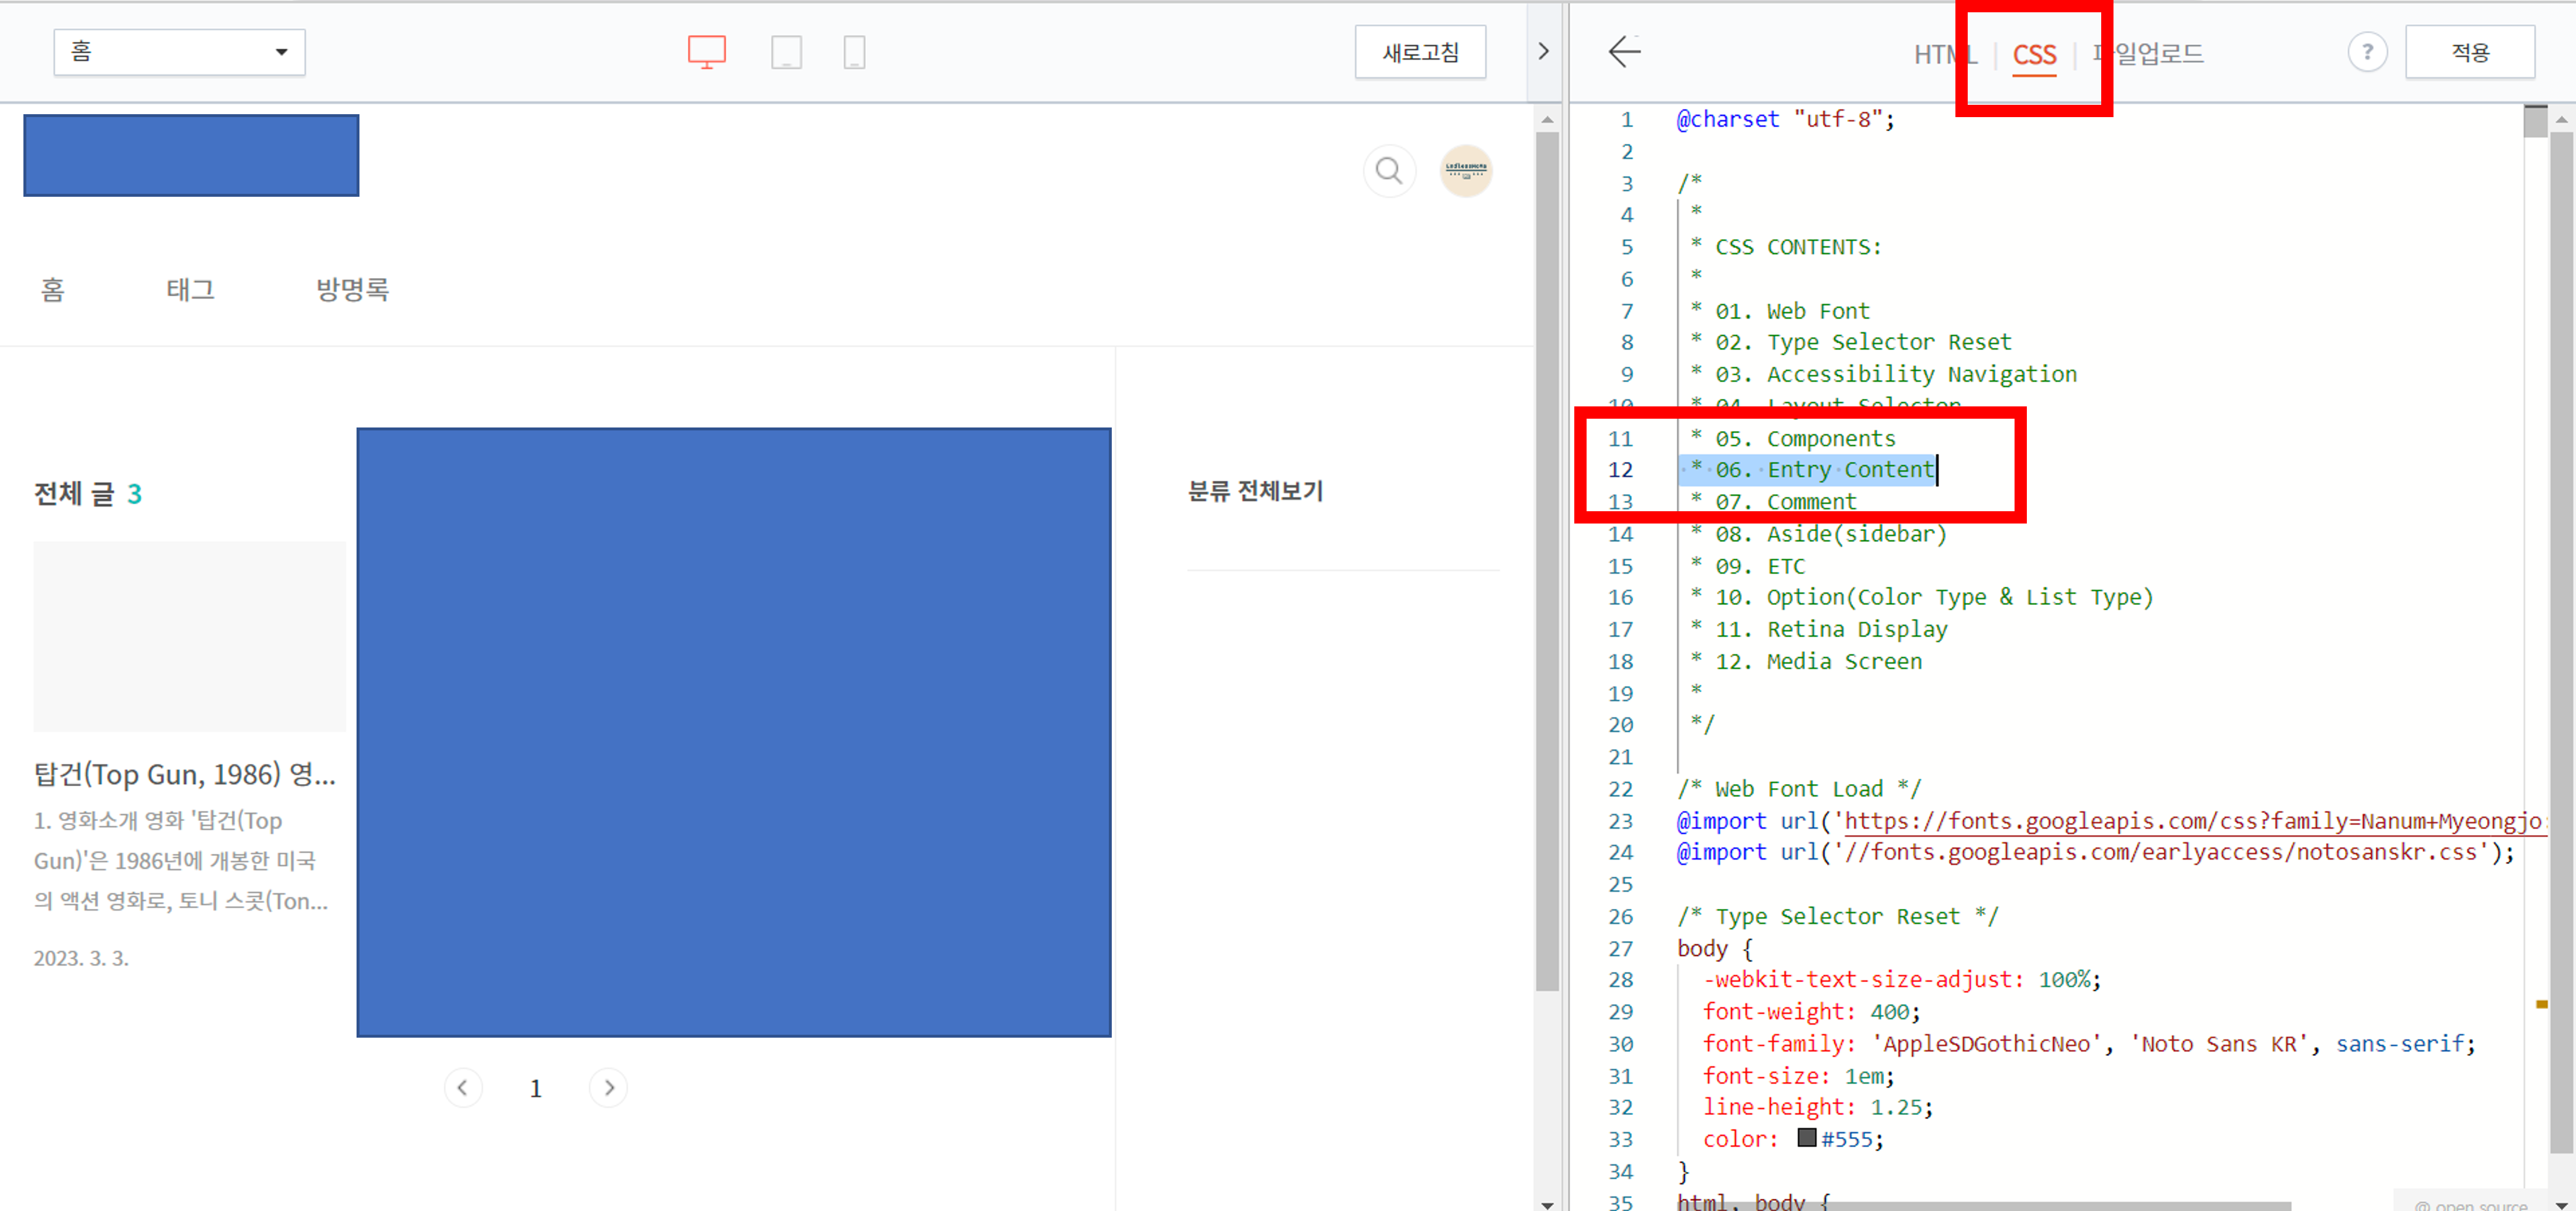This screenshot has width=2576, height=1211.
Task: Open the 태그 menu item
Action: [190, 290]
